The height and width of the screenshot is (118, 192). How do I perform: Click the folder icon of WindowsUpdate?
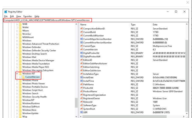[20, 113]
